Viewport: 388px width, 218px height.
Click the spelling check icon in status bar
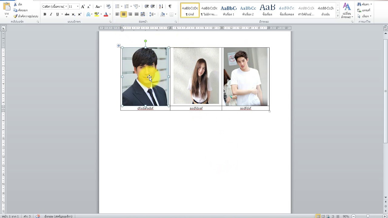click(x=38, y=216)
